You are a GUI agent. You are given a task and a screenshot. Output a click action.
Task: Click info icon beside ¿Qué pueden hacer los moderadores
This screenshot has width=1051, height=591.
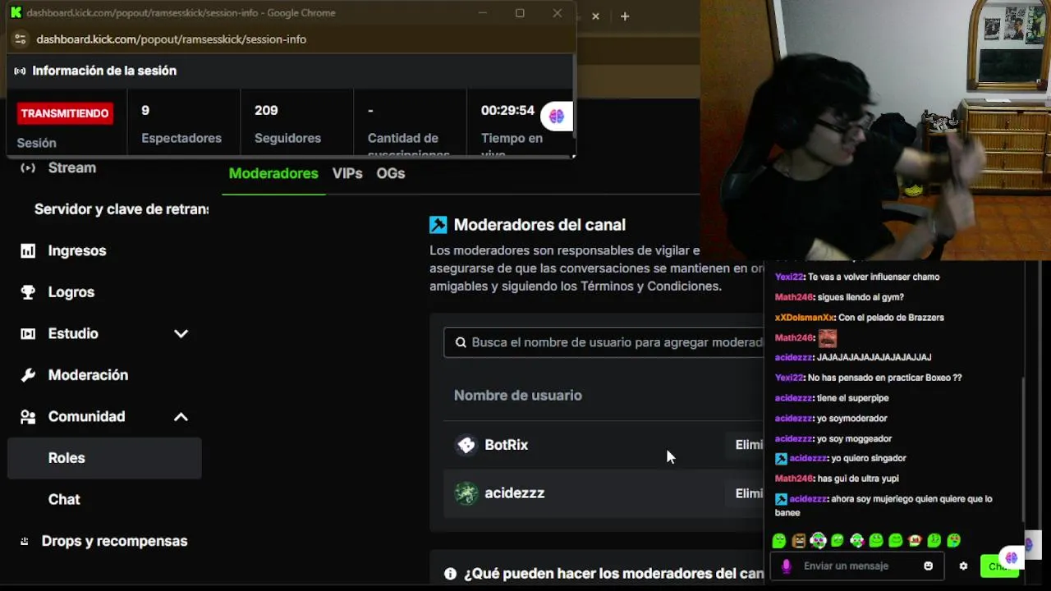[x=450, y=574]
